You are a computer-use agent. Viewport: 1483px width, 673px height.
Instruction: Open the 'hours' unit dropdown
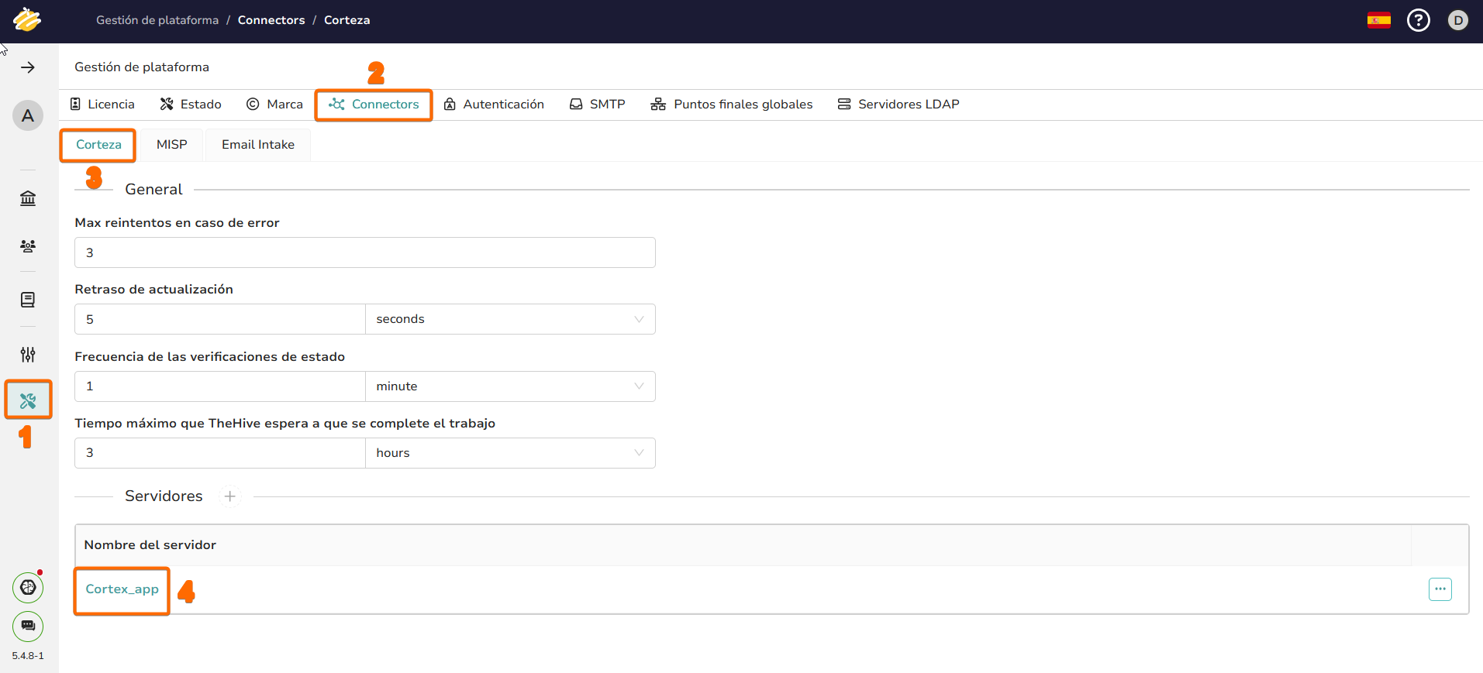click(510, 453)
